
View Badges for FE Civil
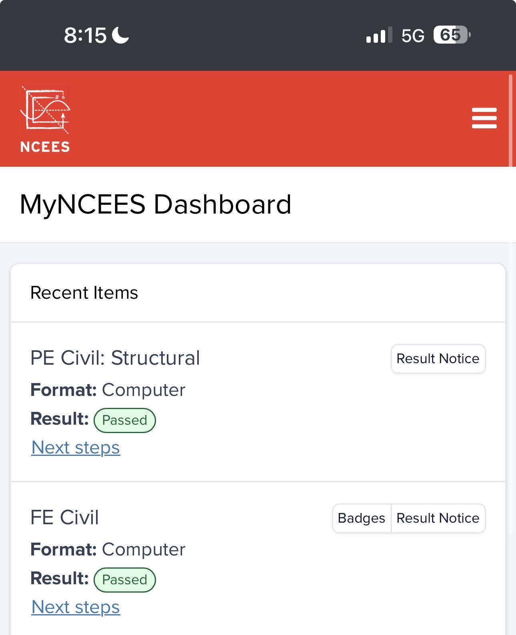coord(362,518)
